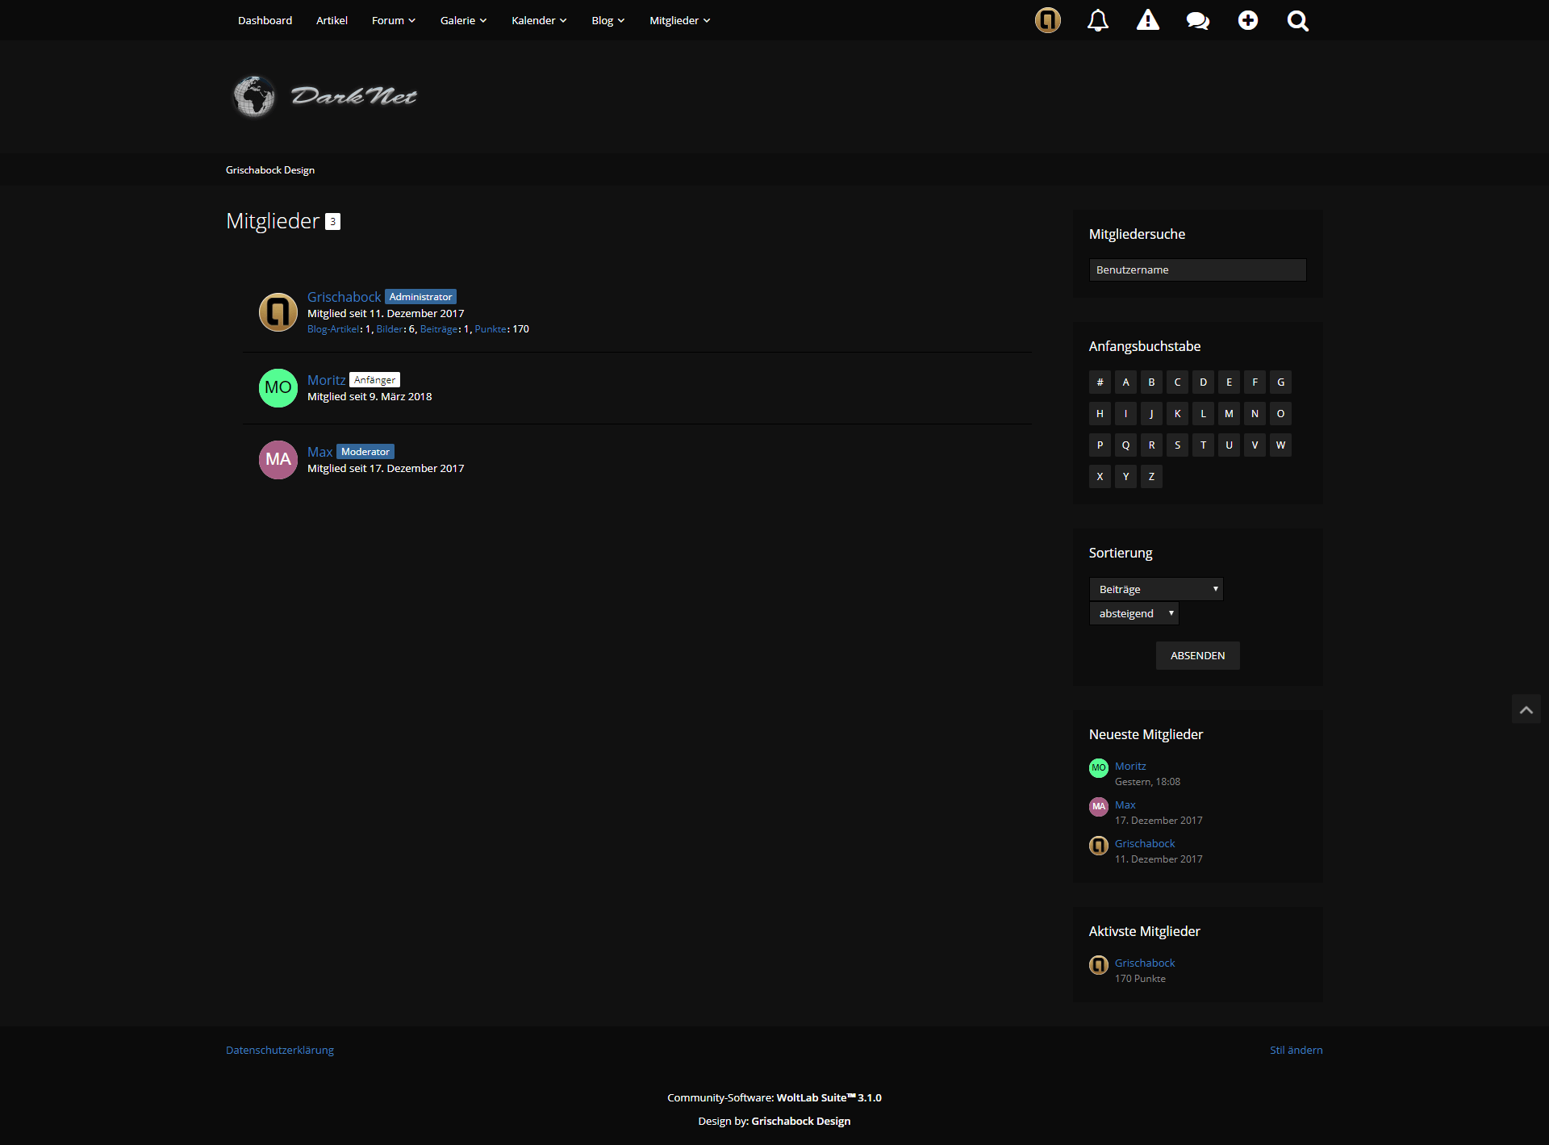Open the Artikel menu item

[332, 20]
